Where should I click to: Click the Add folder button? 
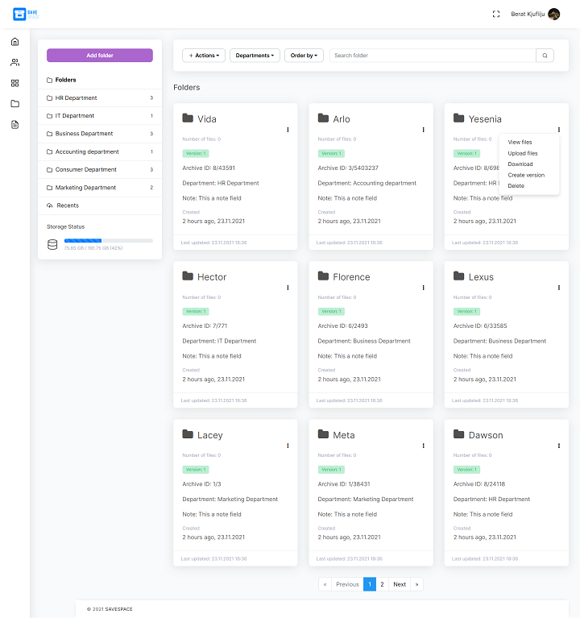pos(100,56)
